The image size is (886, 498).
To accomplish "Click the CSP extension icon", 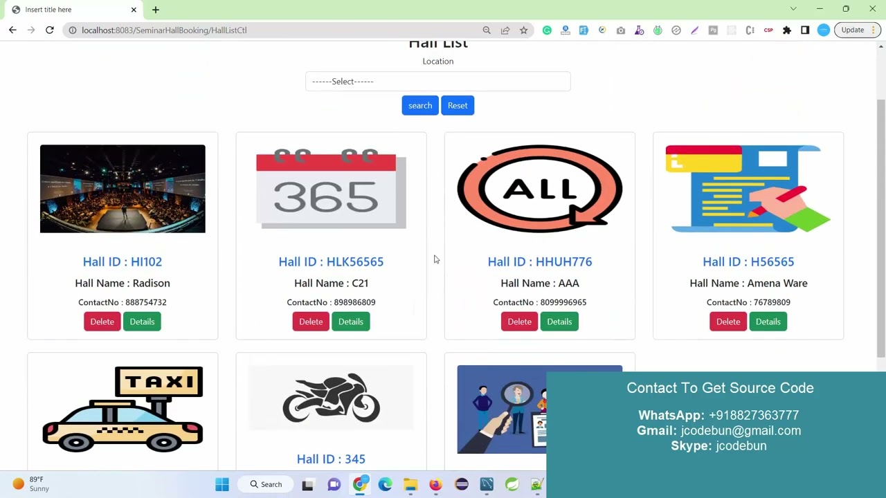I will [x=768, y=30].
